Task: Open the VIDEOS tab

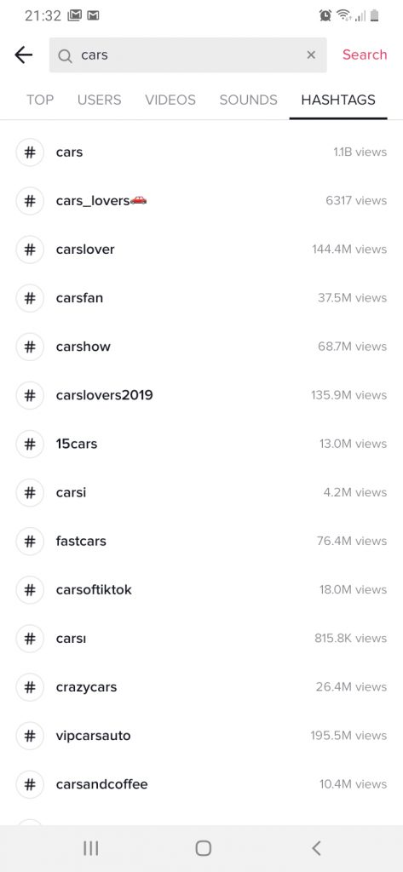Action: tap(170, 100)
